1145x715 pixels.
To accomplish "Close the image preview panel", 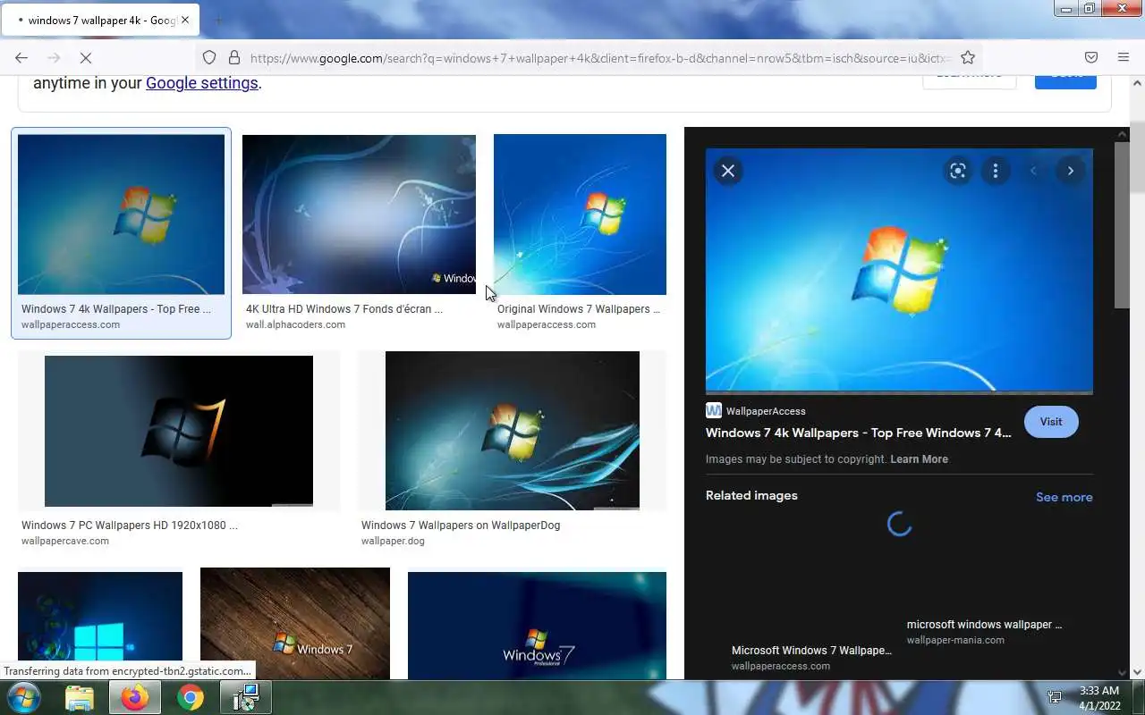I will click(x=728, y=171).
